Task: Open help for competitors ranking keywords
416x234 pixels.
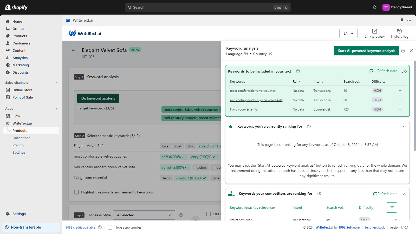Action: pos(319,193)
